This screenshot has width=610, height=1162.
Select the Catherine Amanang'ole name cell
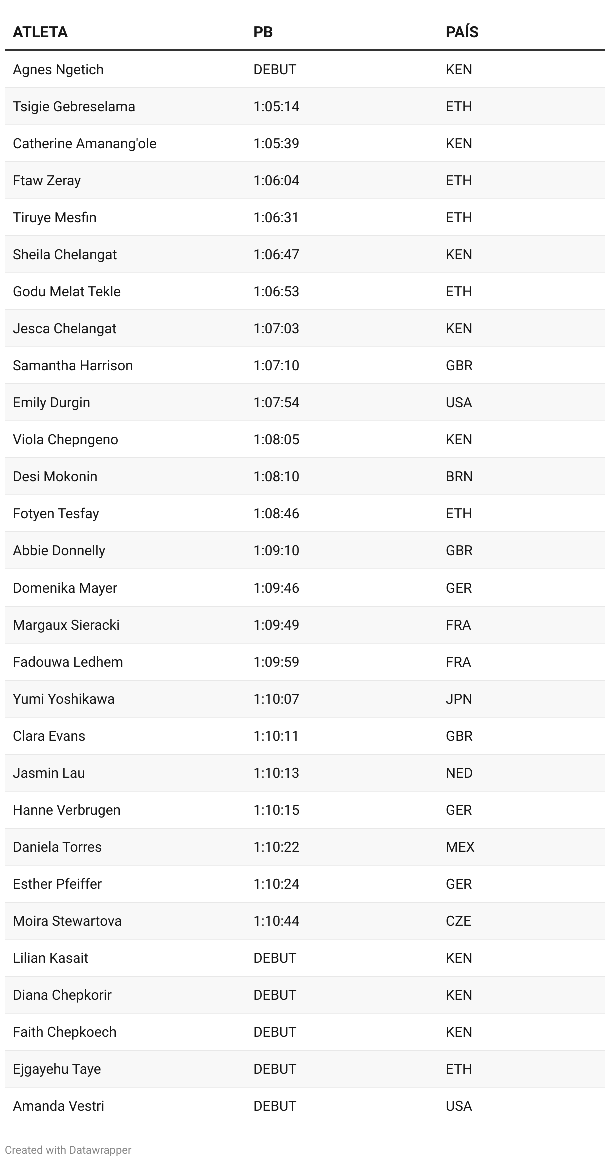(x=85, y=144)
